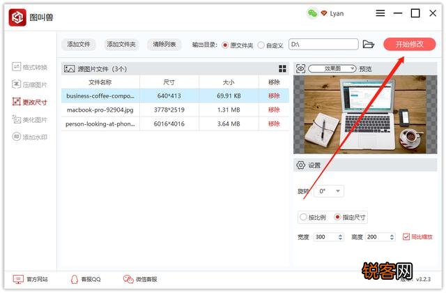Open the hamburger menu in title bar
This screenshot has height=293, width=446.
point(380,13)
